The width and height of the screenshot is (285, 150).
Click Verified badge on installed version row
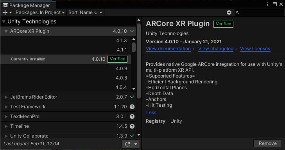pos(117,59)
